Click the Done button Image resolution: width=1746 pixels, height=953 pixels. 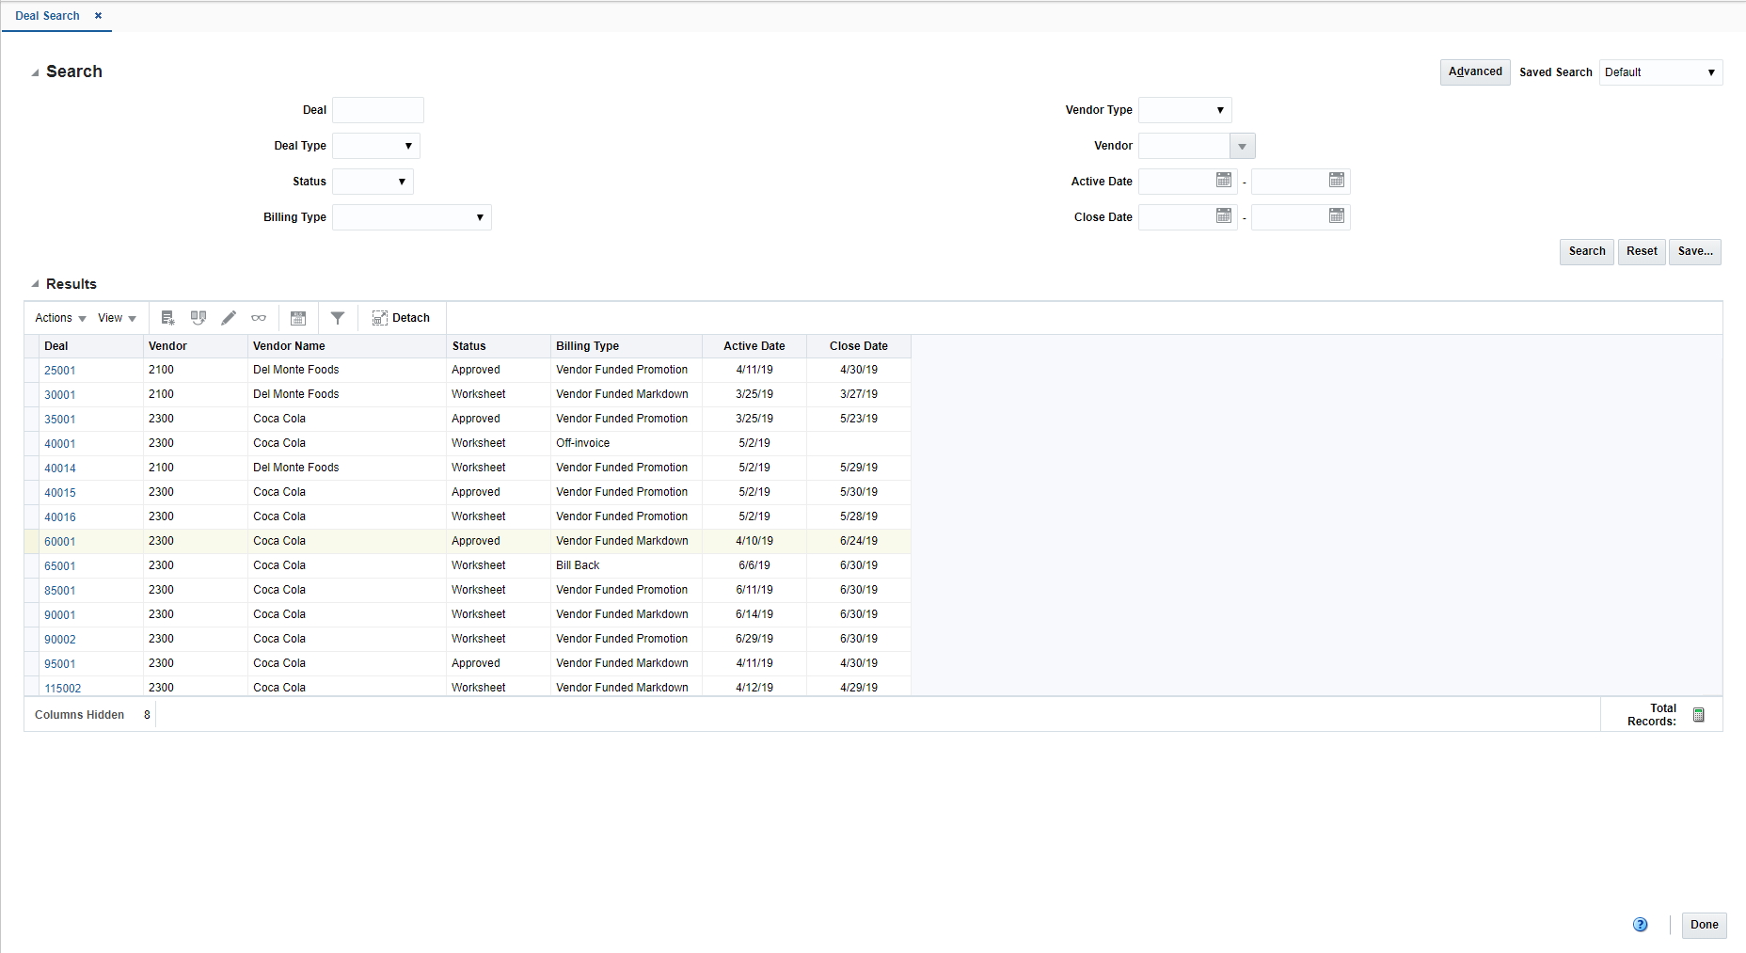(1705, 925)
